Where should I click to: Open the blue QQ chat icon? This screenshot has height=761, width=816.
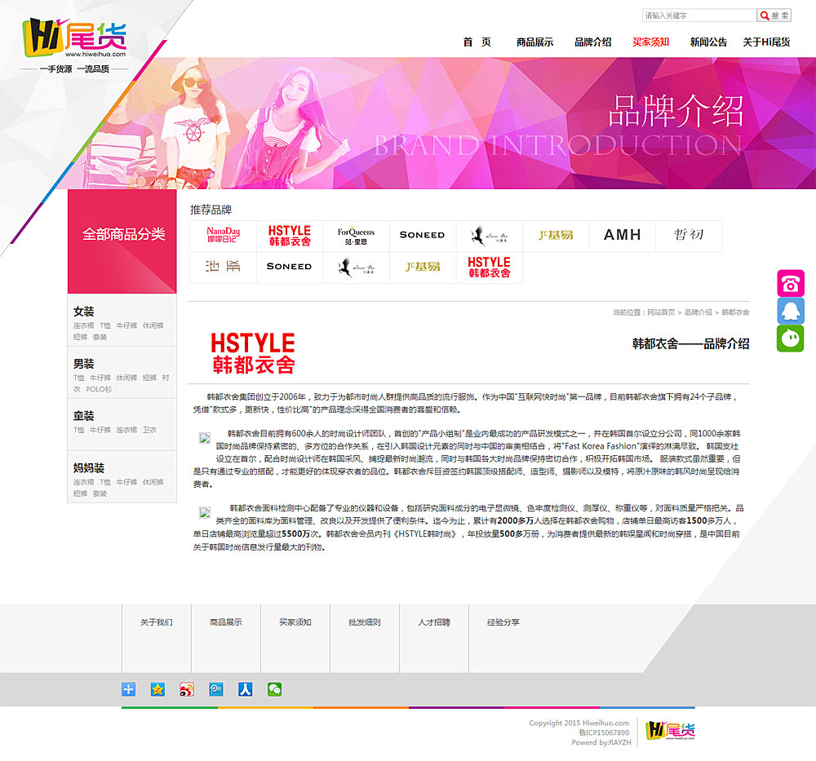click(x=790, y=311)
